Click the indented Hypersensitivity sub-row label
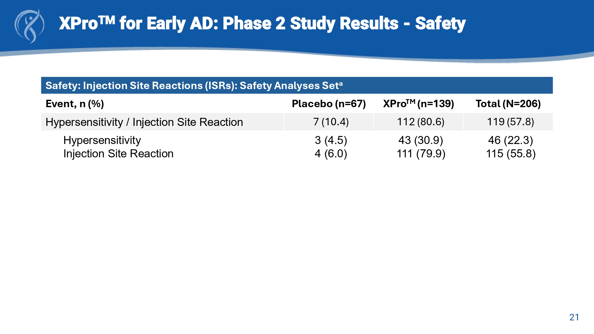The width and height of the screenshot is (594, 334). (x=102, y=140)
